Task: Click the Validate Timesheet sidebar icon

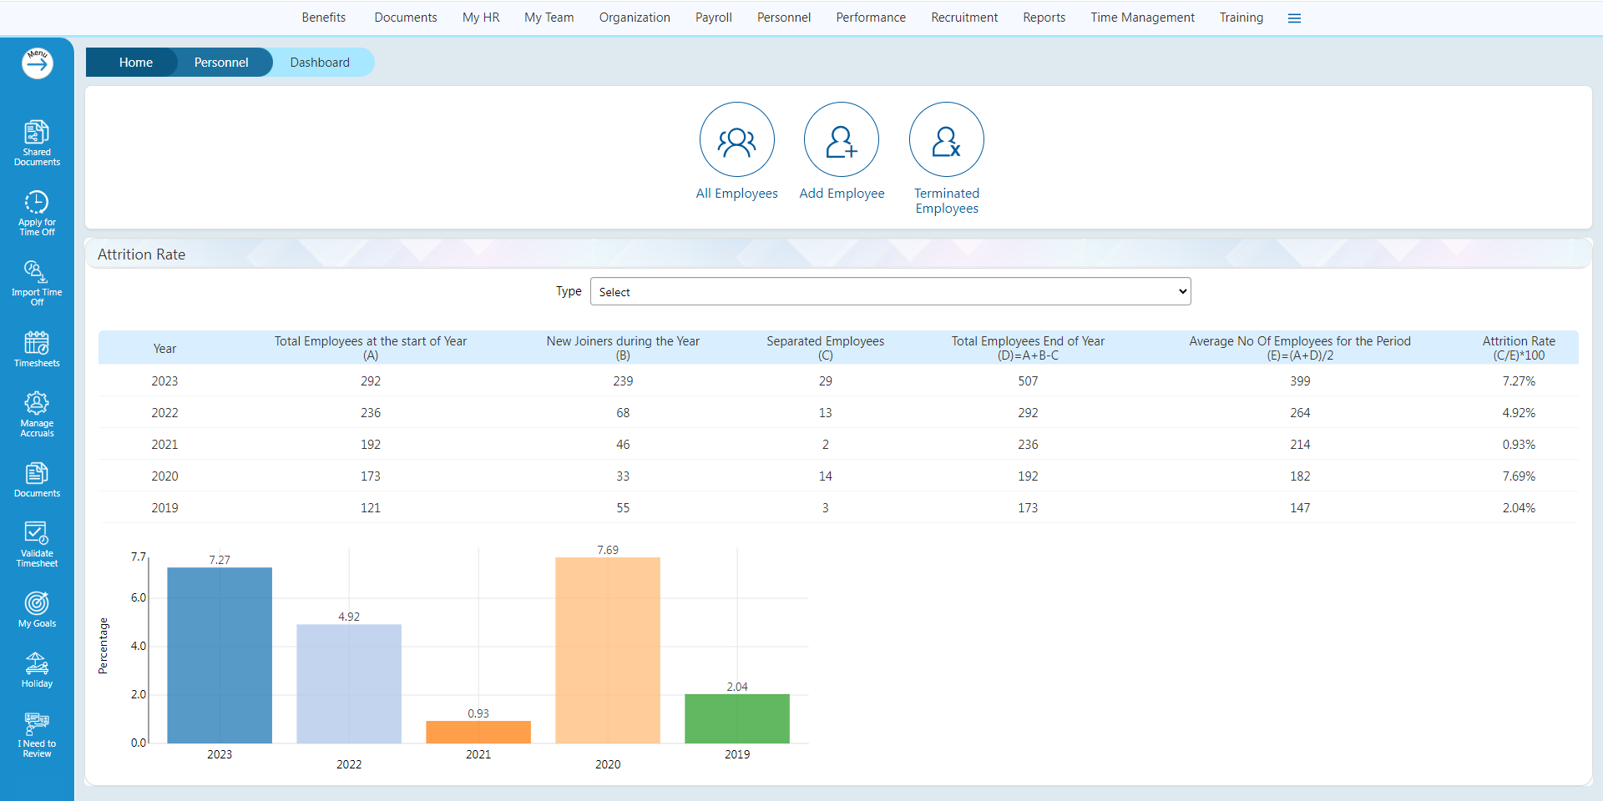Action: 37,543
